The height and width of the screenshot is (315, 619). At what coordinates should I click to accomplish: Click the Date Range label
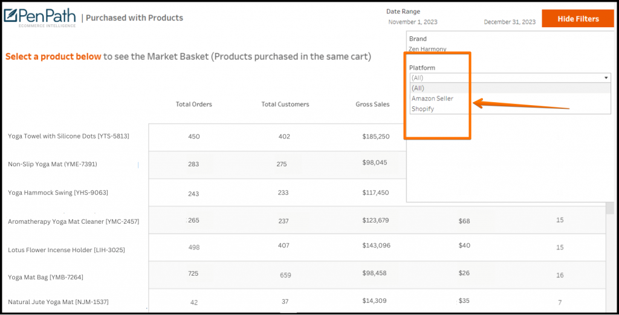point(403,11)
